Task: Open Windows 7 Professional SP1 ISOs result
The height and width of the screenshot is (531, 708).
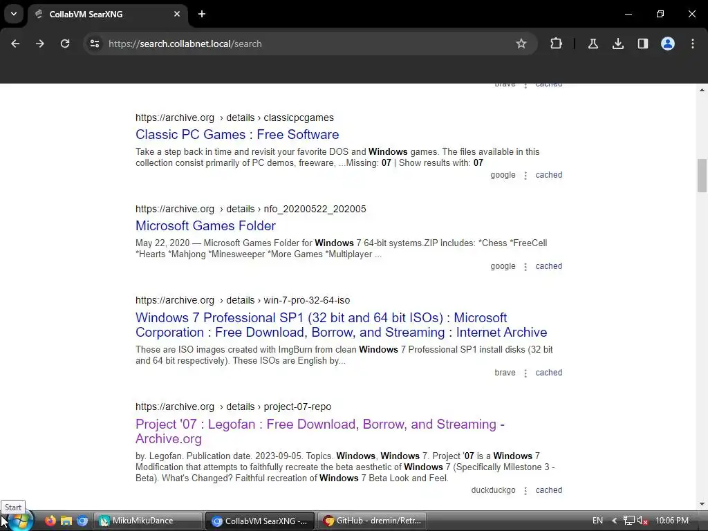Action: tap(341, 325)
